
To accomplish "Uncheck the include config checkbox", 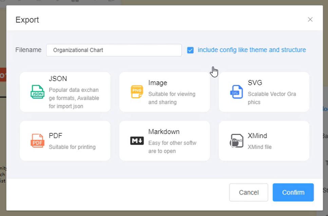I will pos(190,50).
